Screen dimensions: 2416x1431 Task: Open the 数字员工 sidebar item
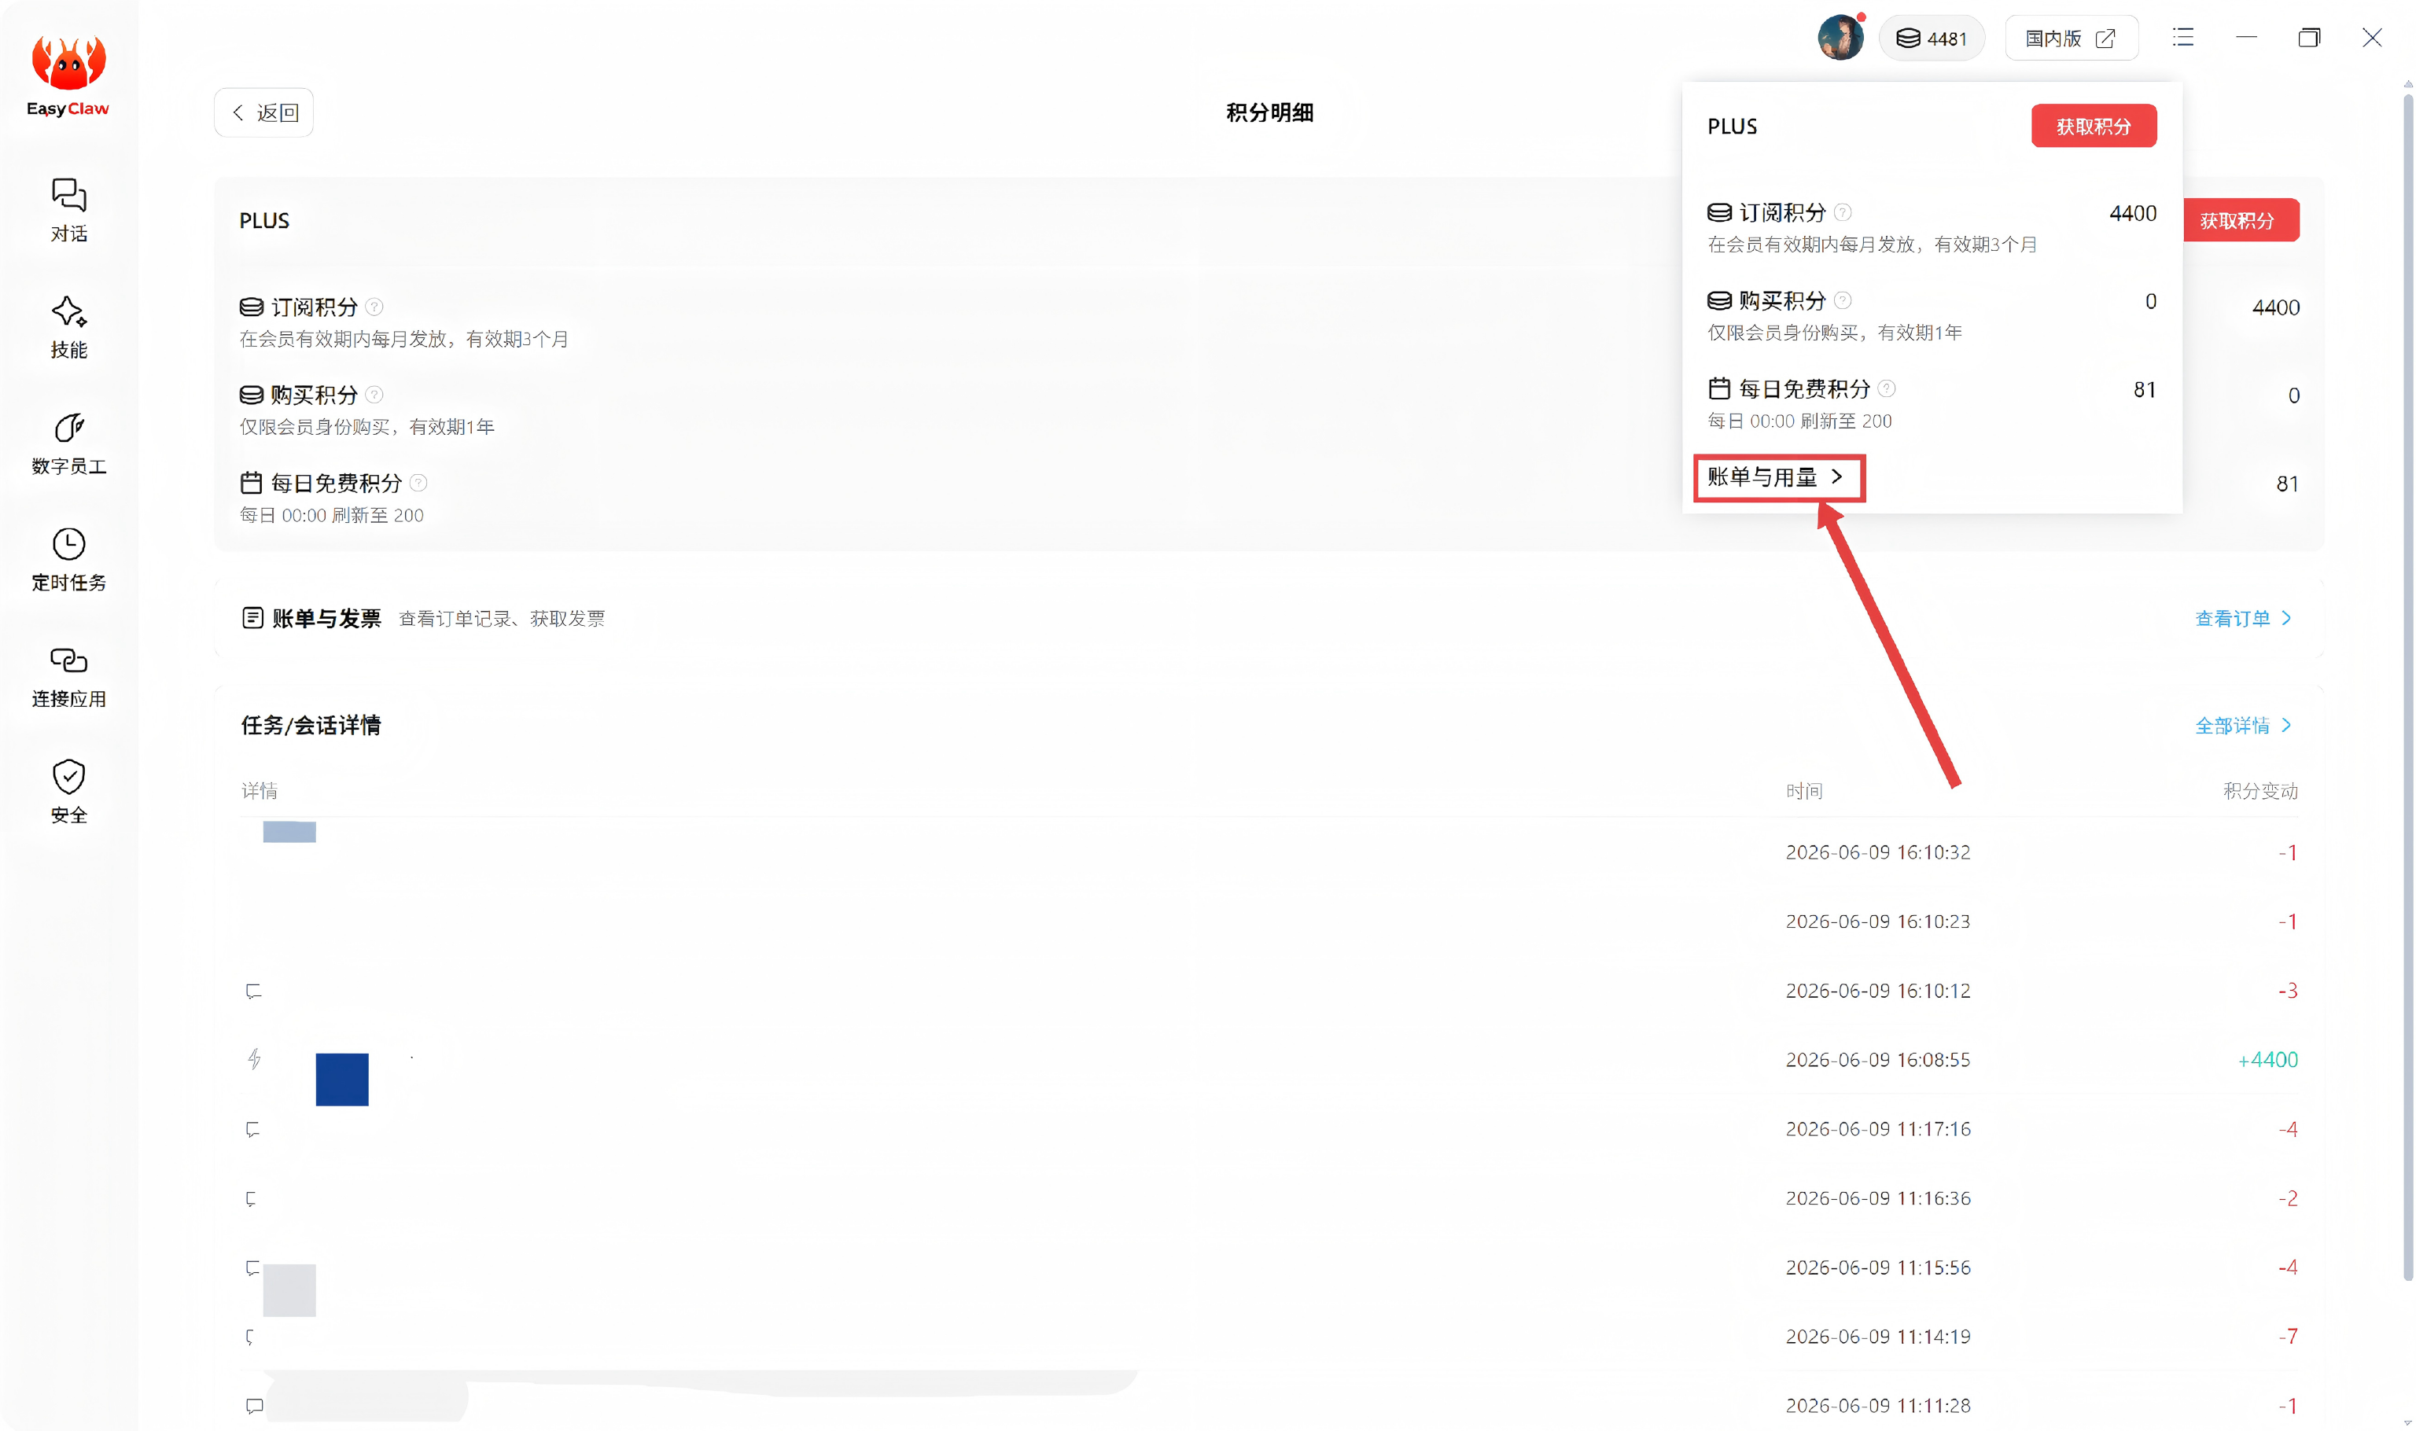point(68,443)
